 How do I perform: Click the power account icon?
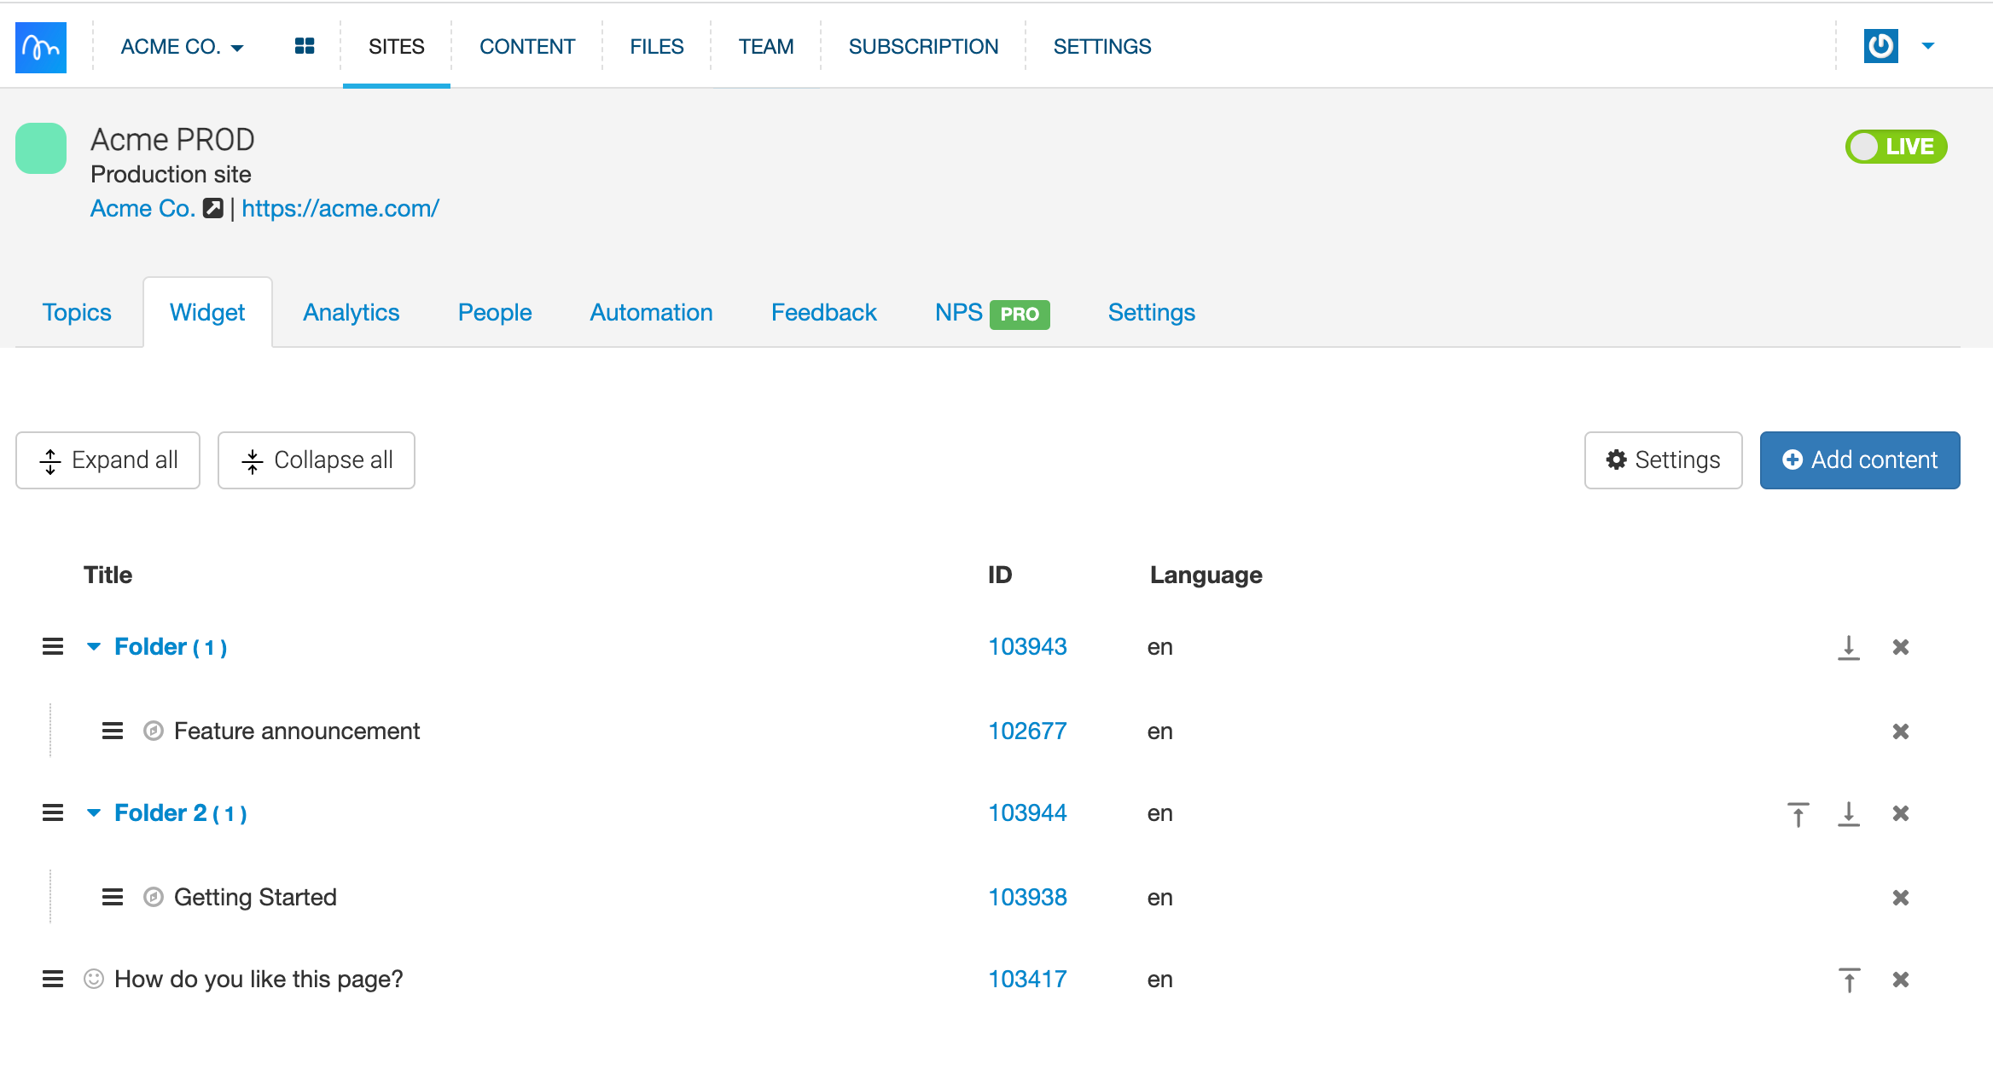pyautogui.click(x=1880, y=46)
